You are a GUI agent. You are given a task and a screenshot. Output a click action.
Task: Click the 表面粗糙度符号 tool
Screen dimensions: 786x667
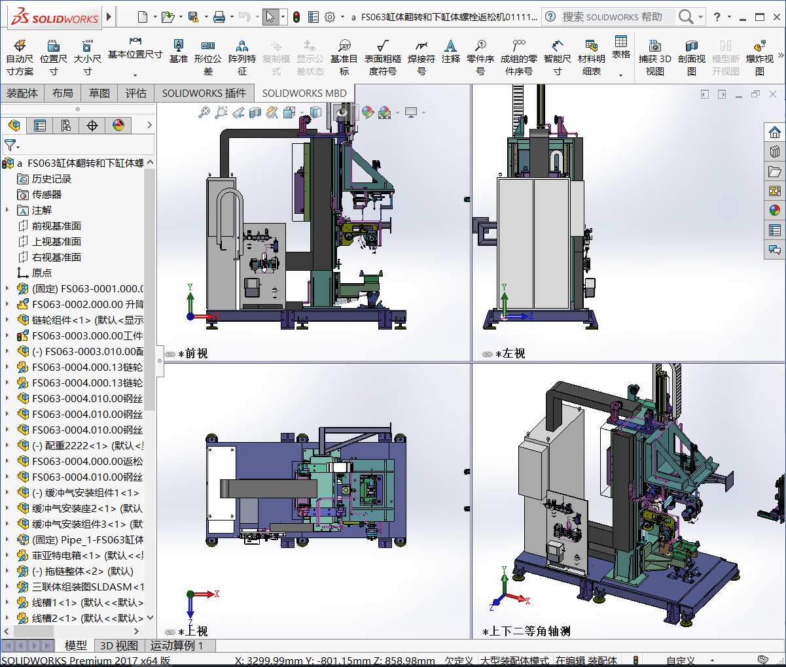[383, 58]
